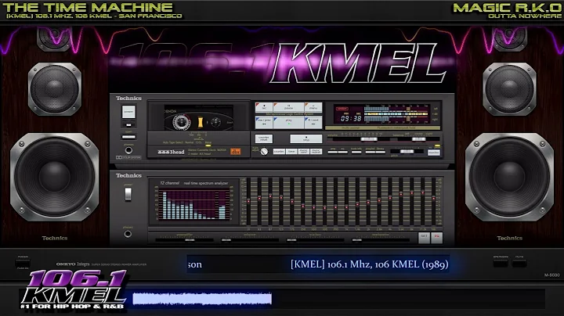The height and width of the screenshot is (316, 564).
Task: Adjust the pitch slider knob
Action: 407,152
